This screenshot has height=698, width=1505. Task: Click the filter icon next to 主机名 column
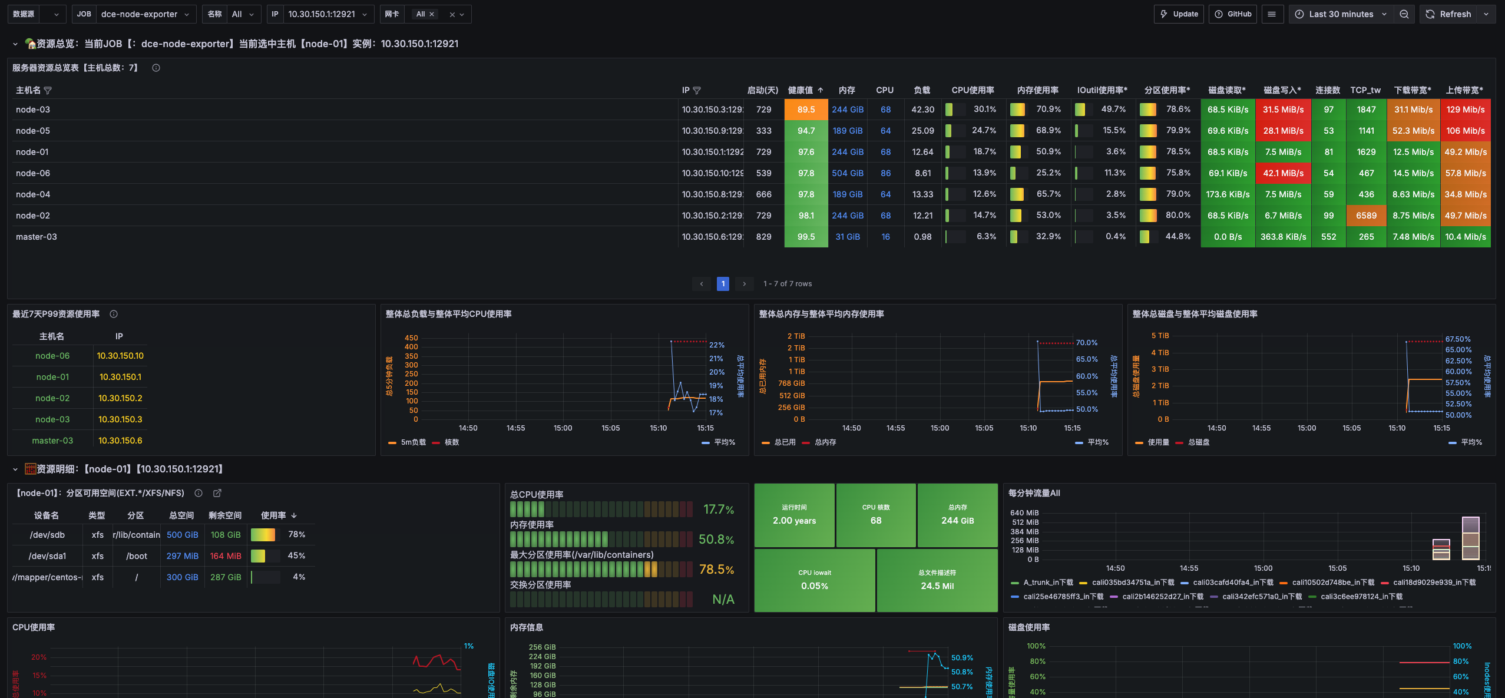tap(48, 91)
